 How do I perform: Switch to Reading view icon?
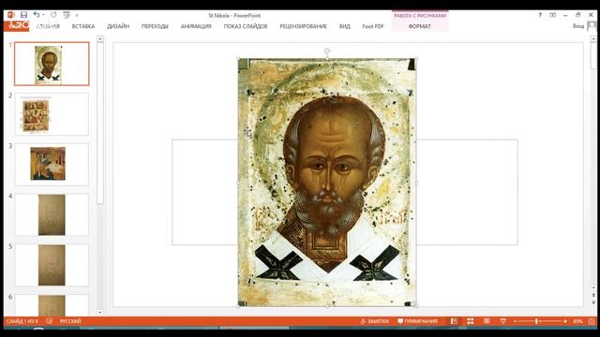487,321
